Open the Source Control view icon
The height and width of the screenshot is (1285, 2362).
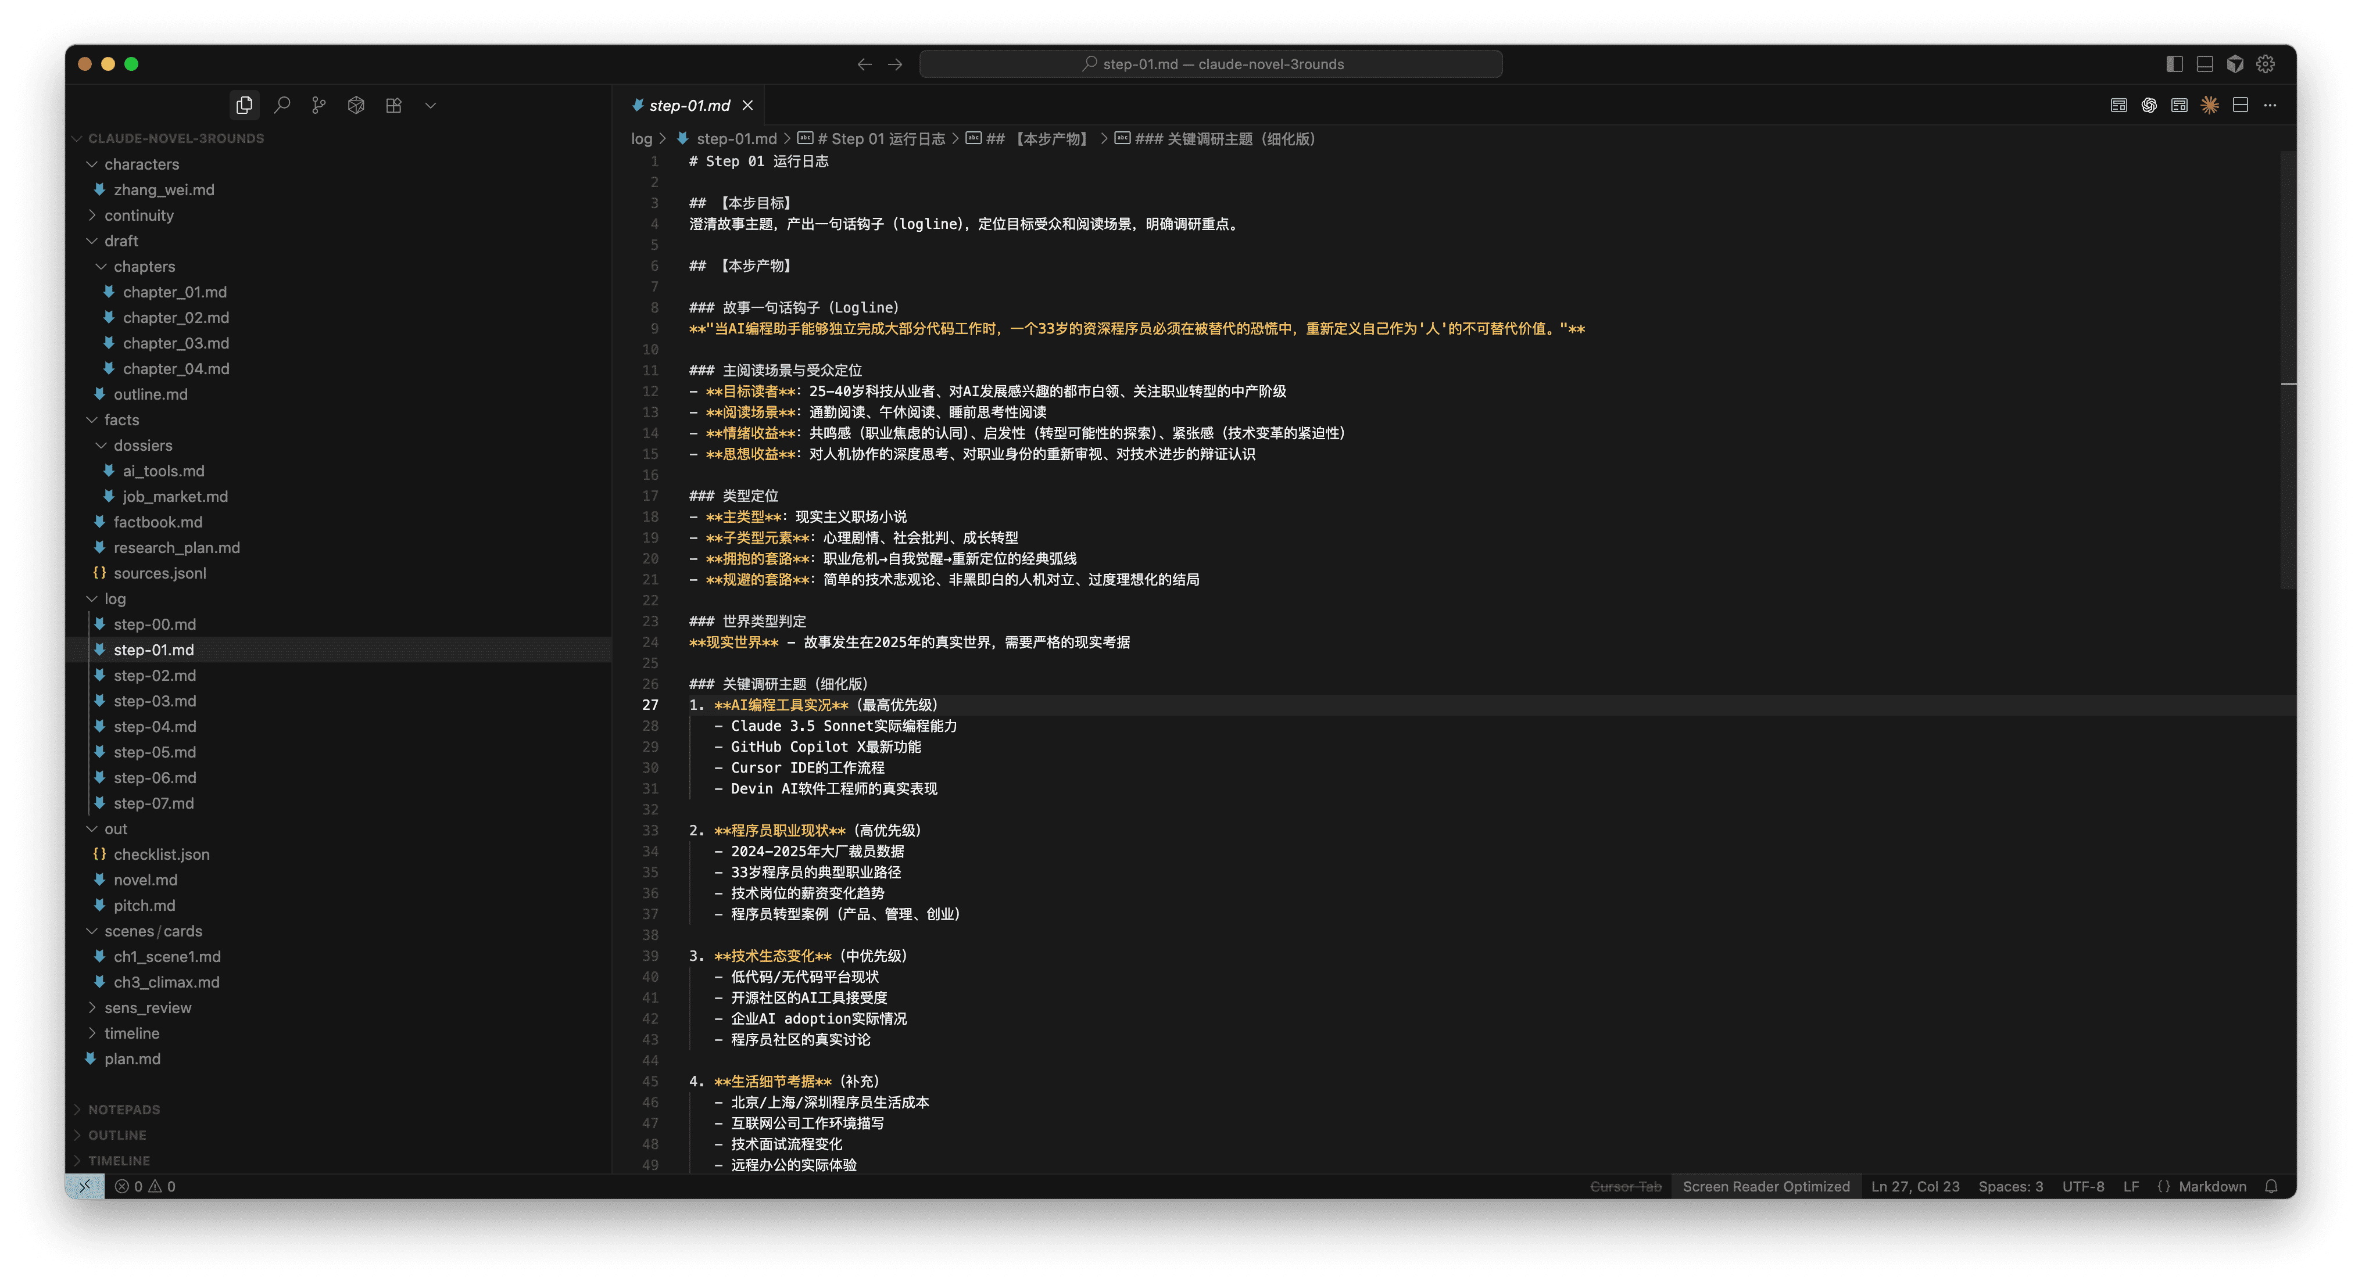click(318, 105)
